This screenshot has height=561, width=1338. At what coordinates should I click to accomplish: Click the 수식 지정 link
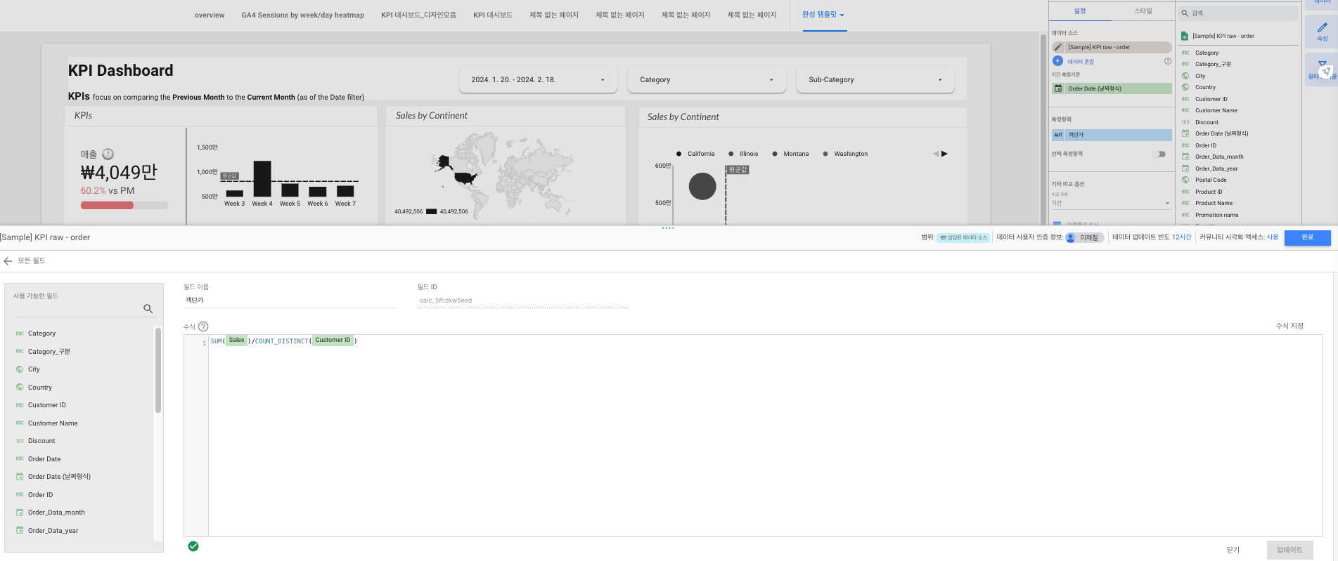pyautogui.click(x=1289, y=326)
